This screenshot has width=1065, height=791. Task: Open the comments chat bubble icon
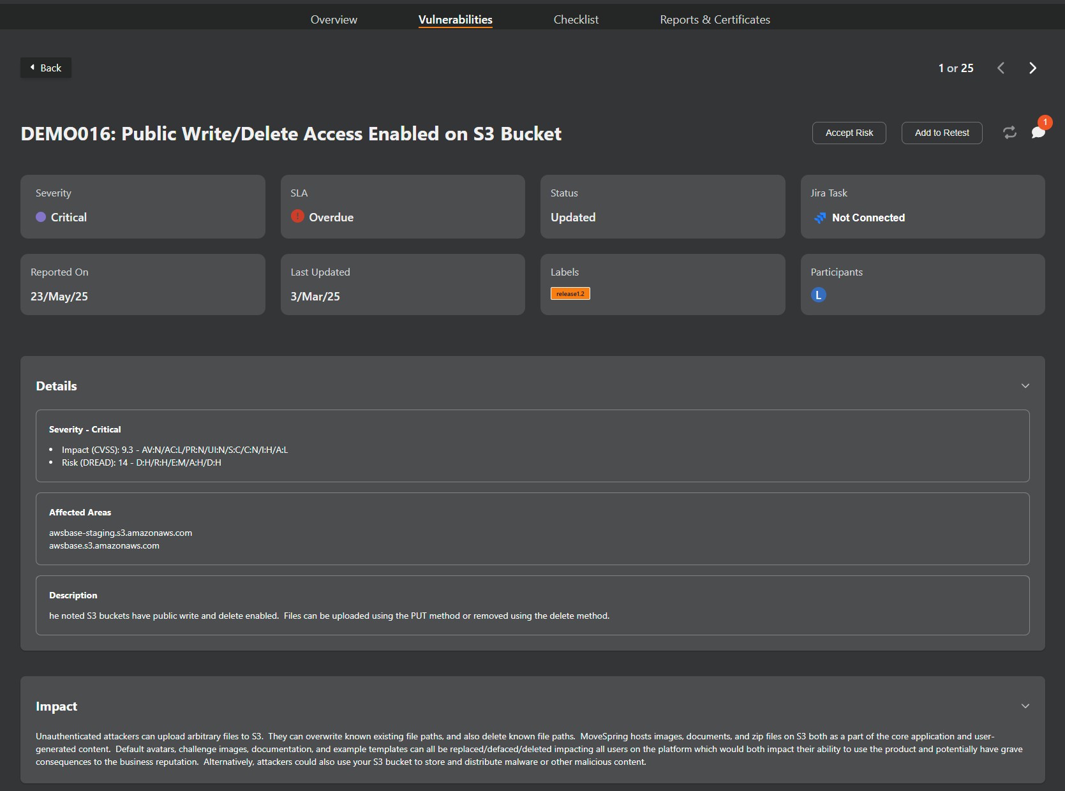point(1038,132)
